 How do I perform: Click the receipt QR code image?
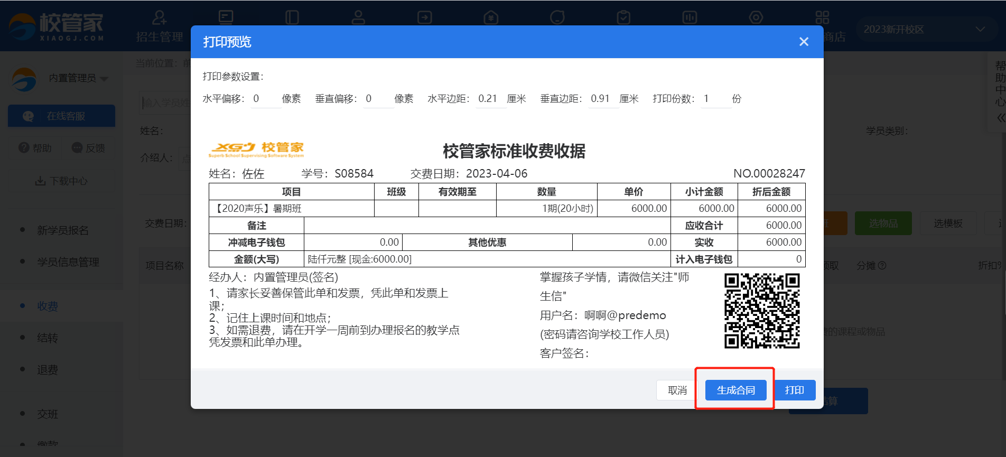(x=761, y=311)
